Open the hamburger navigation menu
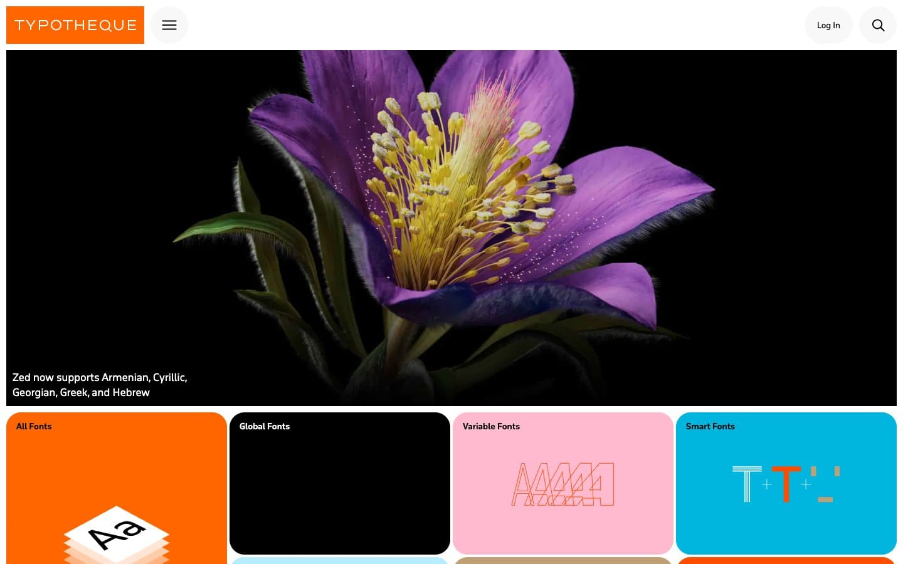 [169, 25]
